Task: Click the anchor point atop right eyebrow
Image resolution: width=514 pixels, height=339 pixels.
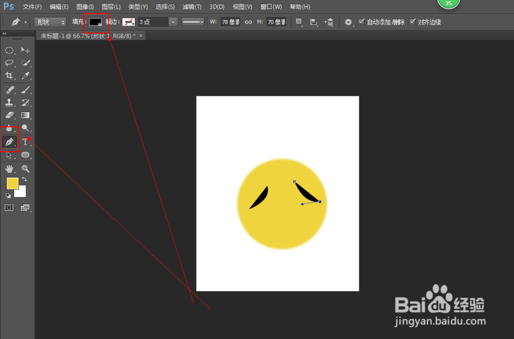Action: 295,182
